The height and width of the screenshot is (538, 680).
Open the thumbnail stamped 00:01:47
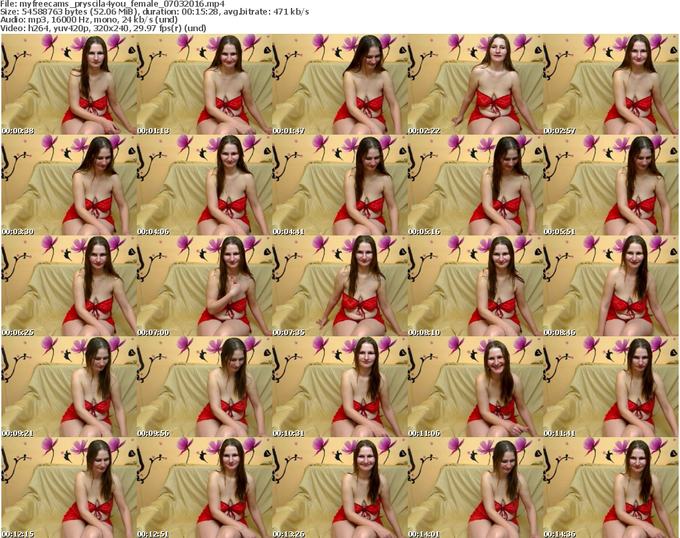click(x=339, y=84)
